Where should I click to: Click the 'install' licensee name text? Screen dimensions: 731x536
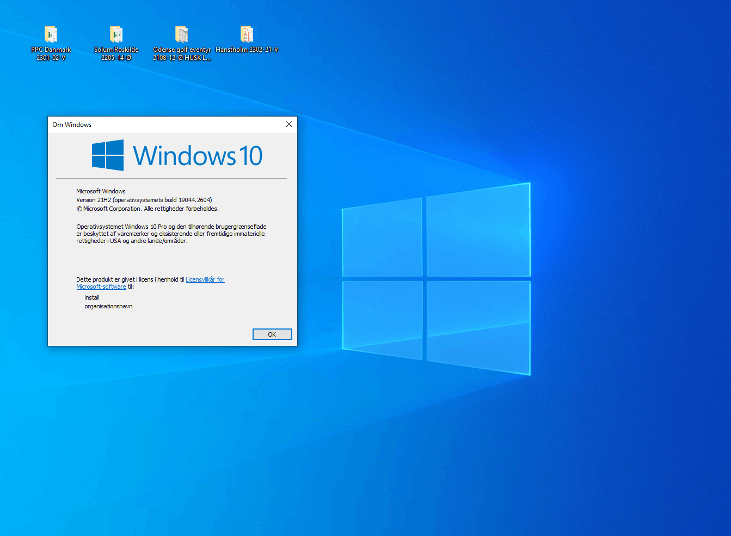point(92,297)
